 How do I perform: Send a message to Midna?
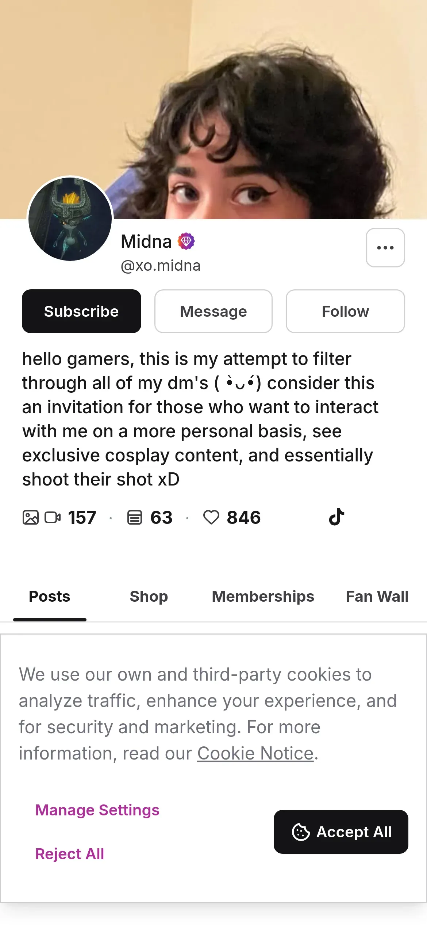click(x=213, y=311)
